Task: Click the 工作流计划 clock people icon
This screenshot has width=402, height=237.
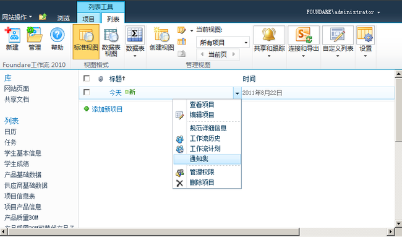Action: click(x=180, y=149)
